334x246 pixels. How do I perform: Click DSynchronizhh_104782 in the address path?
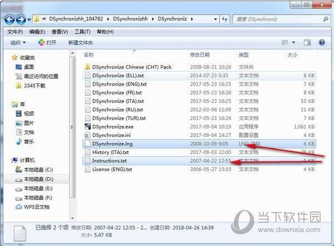coord(76,19)
